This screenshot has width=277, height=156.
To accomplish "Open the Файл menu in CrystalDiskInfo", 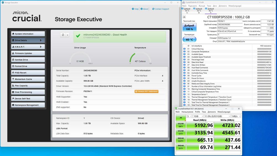I will point(184,6).
